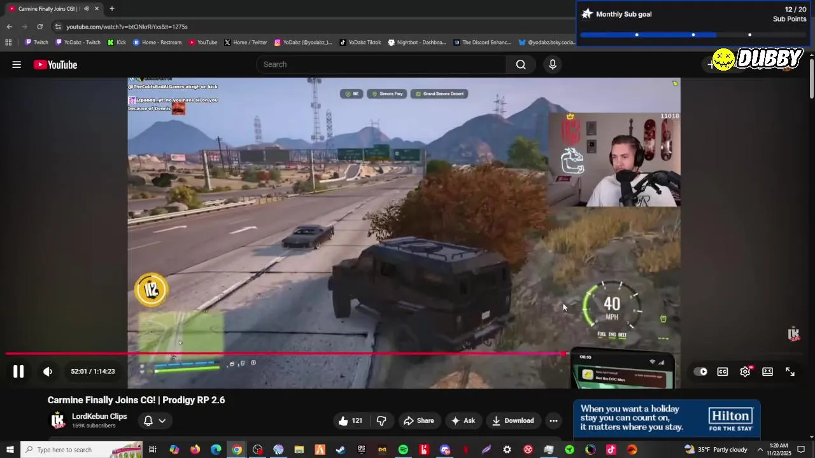Switch to Chrome on the taskbar
Screen dimensions: 815x458
point(237,450)
